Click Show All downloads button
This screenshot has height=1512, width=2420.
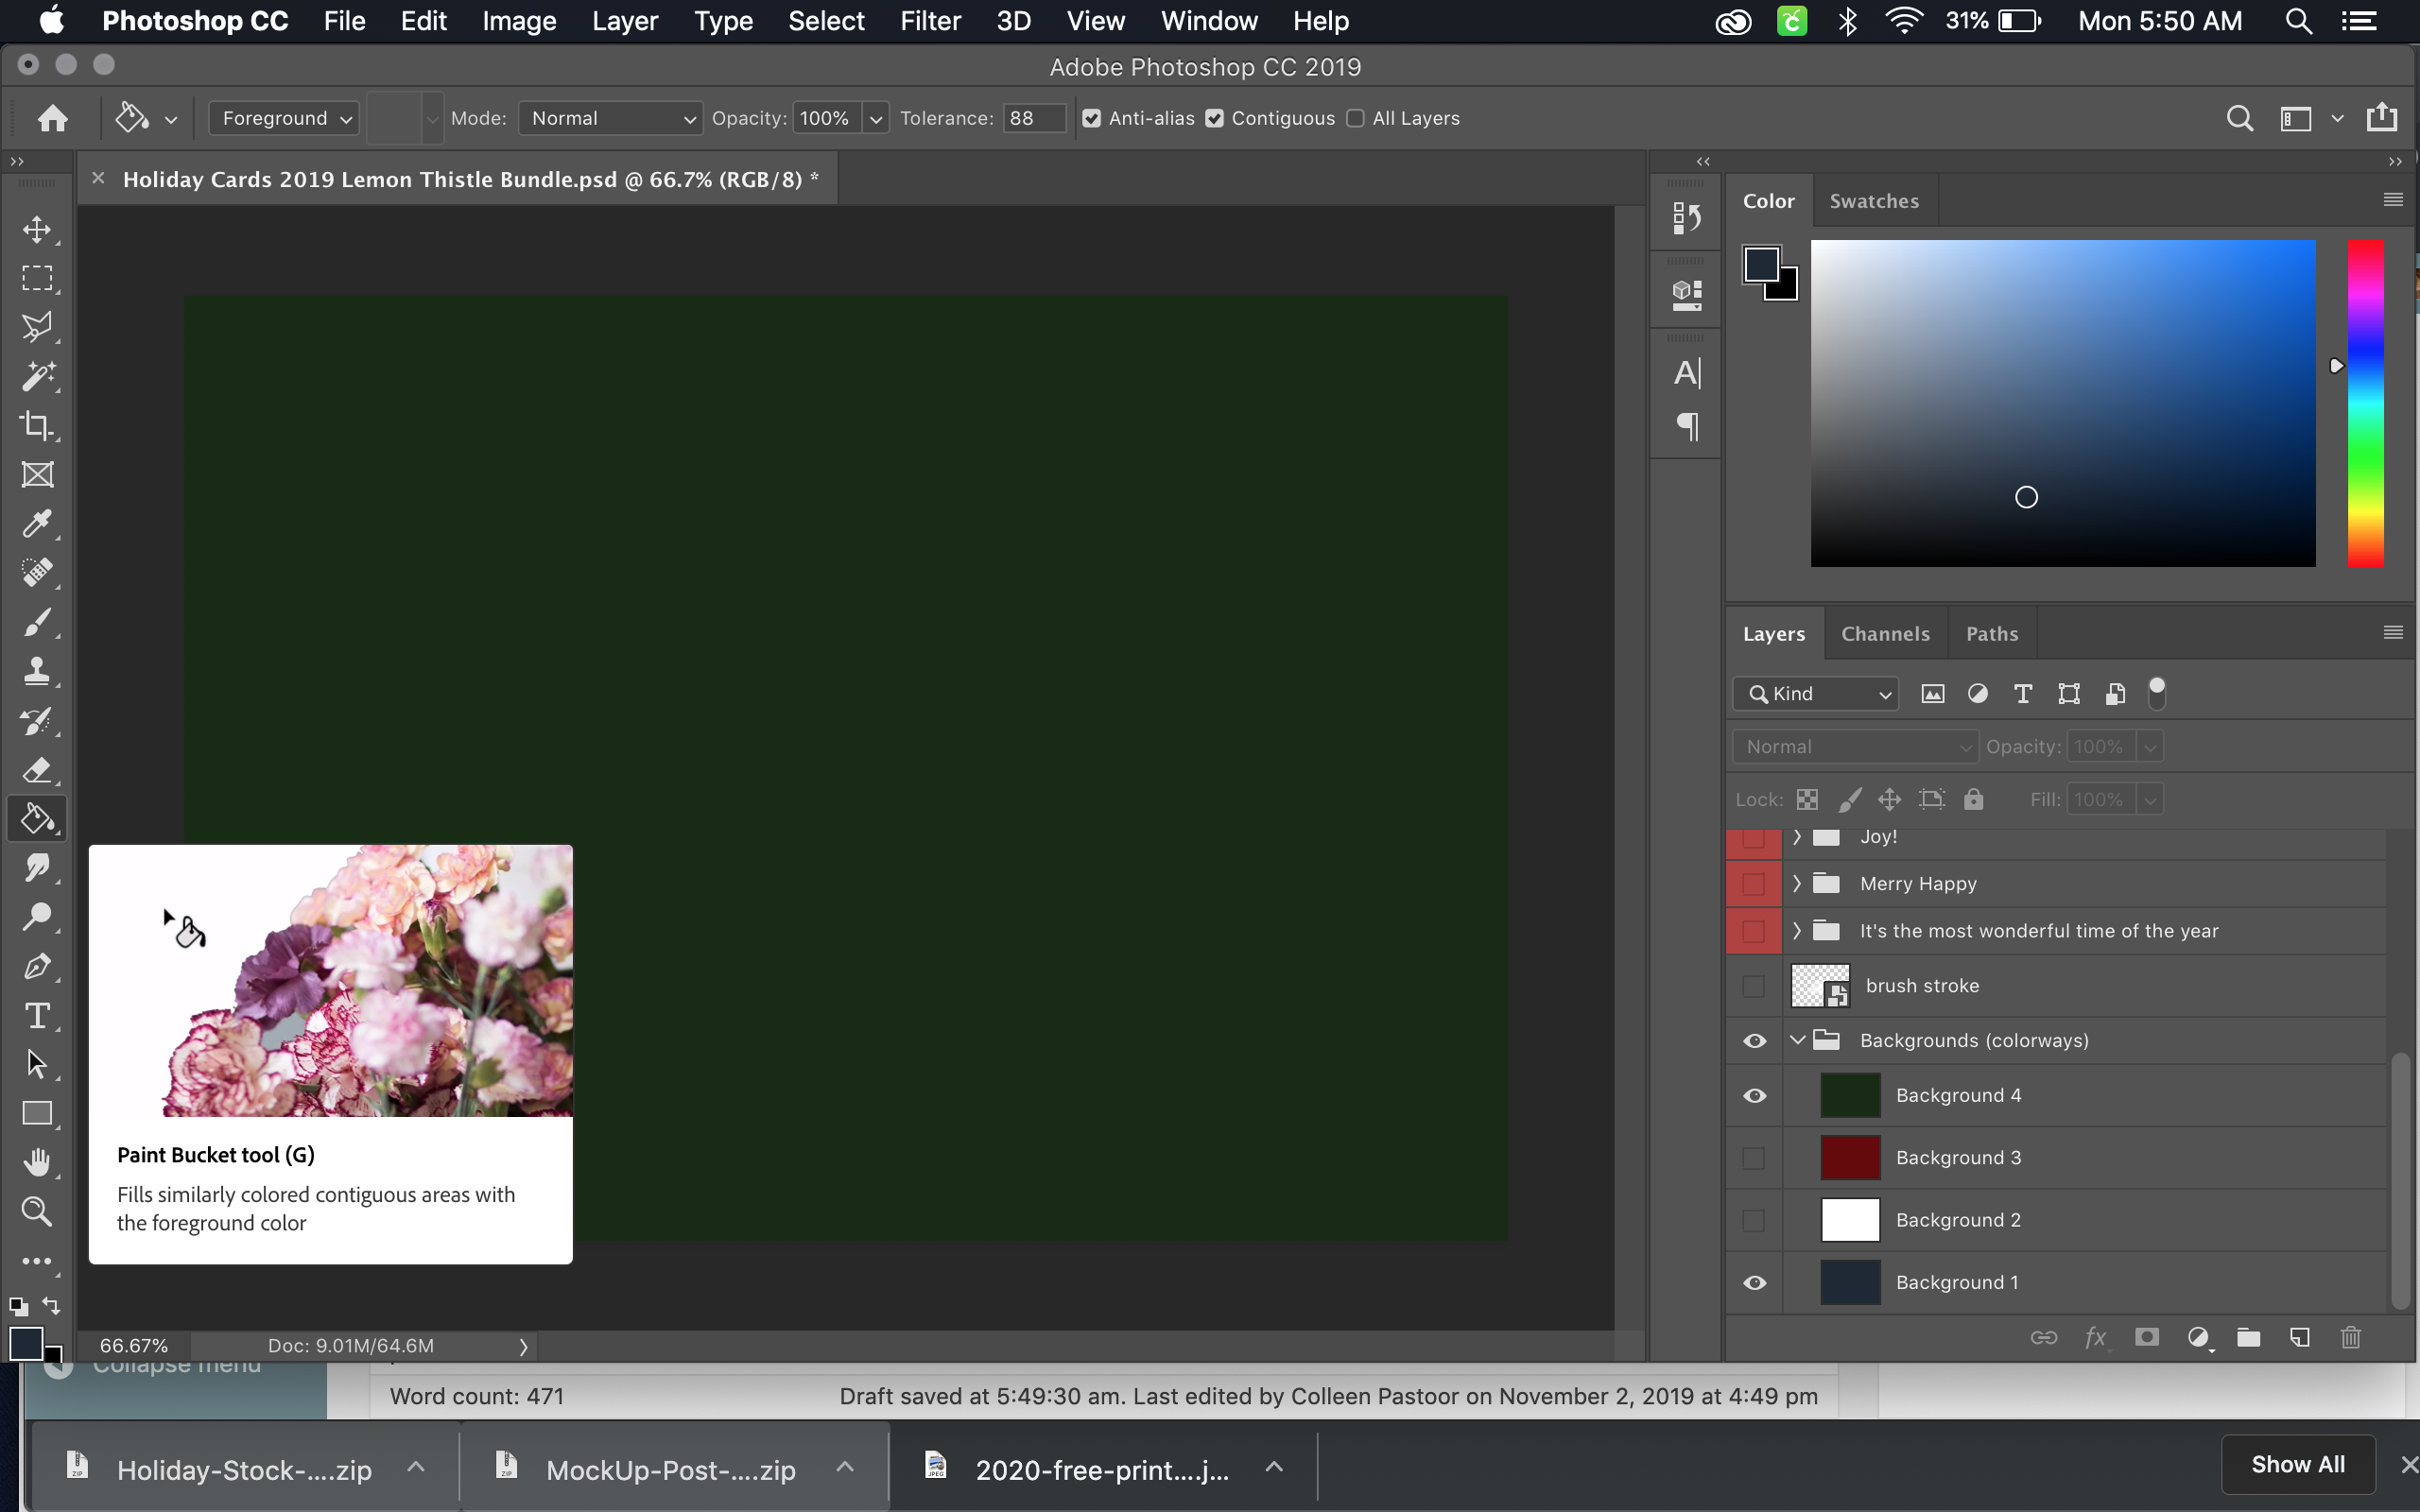coord(2297,1464)
